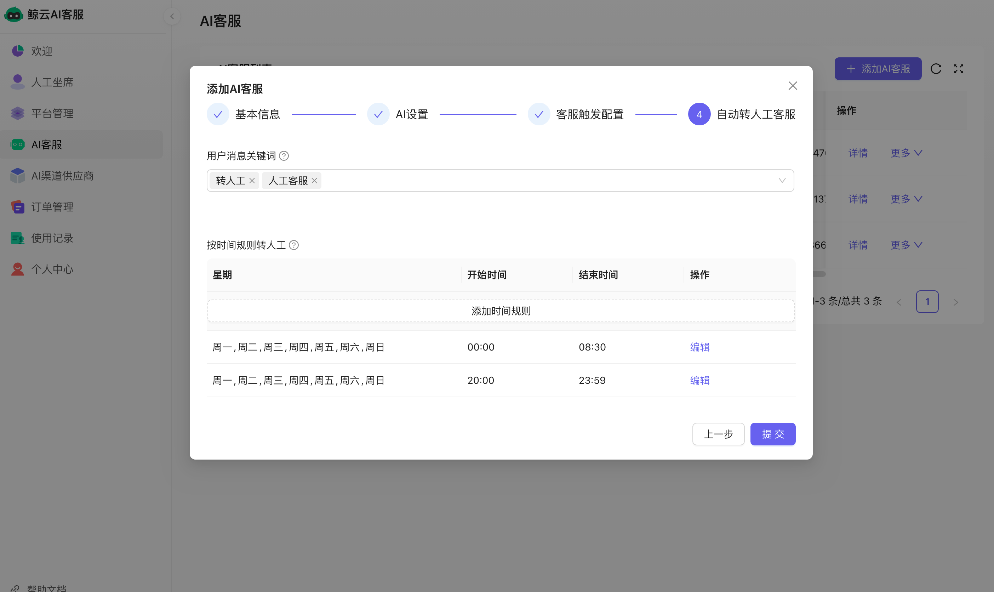994x592 pixels.
Task: Click help icon beside 用户消息关键词
Action: pyautogui.click(x=284, y=156)
